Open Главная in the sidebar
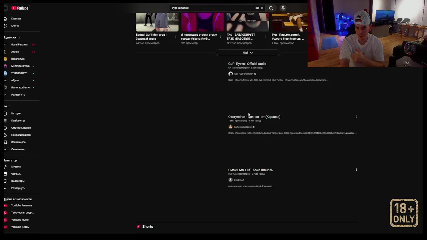427x240 pixels. pyautogui.click(x=16, y=19)
